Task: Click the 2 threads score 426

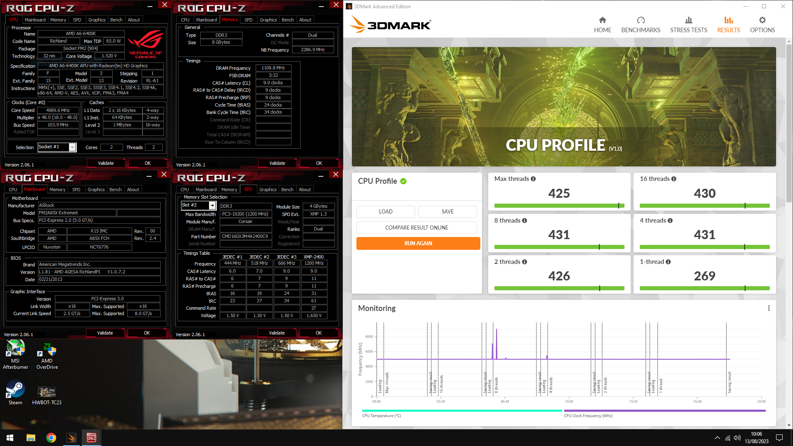Action: (x=559, y=276)
